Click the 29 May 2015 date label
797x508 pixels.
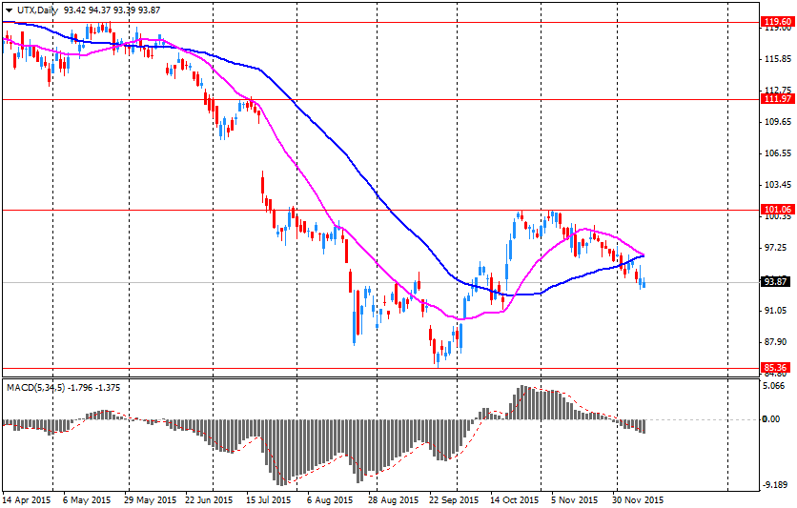pos(152,500)
